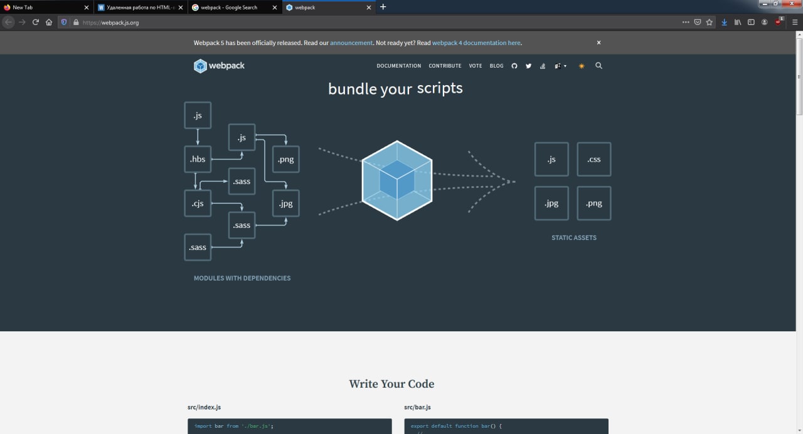The width and height of the screenshot is (803, 434).
Task: Open VOTE in site navigation
Action: tap(476, 66)
